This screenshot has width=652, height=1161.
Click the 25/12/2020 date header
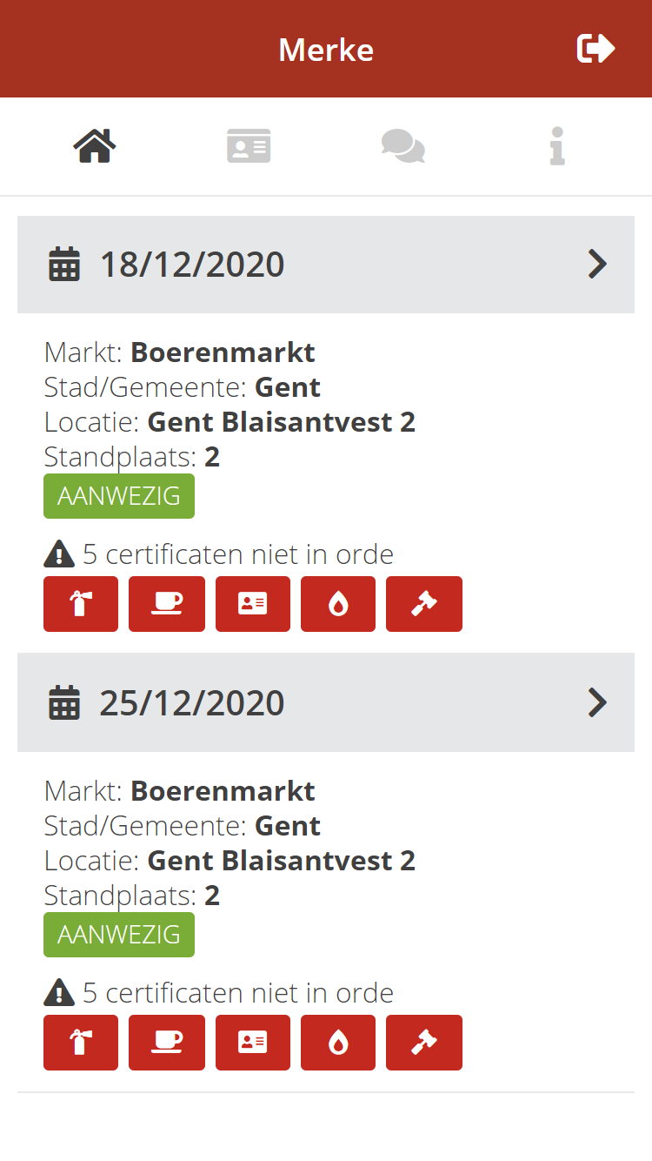click(x=192, y=703)
